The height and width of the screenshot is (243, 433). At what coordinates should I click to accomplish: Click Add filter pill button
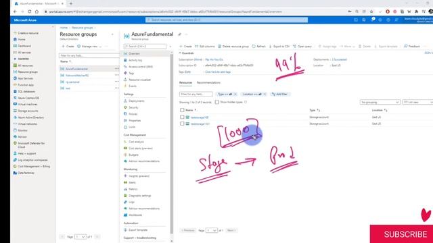tap(279, 94)
